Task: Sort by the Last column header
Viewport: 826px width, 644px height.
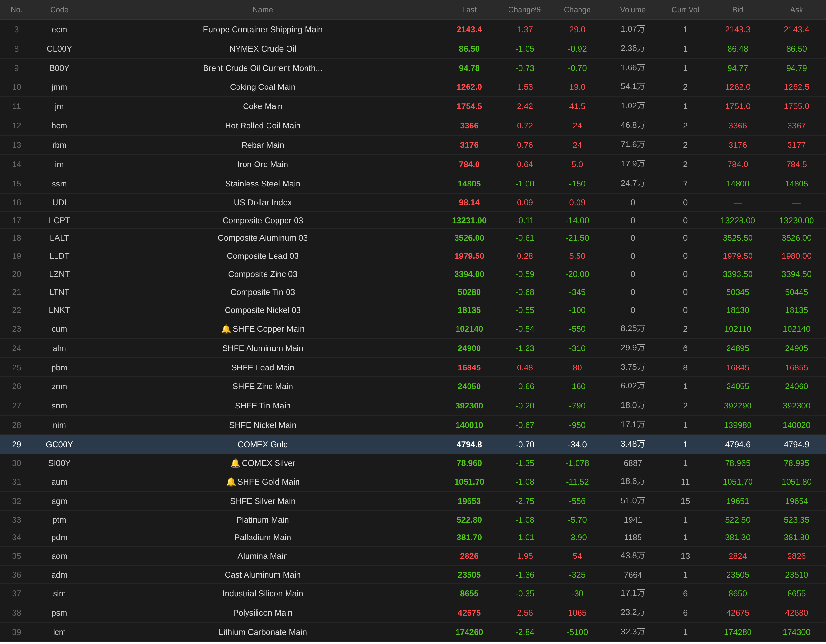Action: click(x=469, y=10)
